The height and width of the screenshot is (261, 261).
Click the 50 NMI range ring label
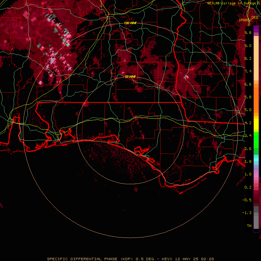130,77
